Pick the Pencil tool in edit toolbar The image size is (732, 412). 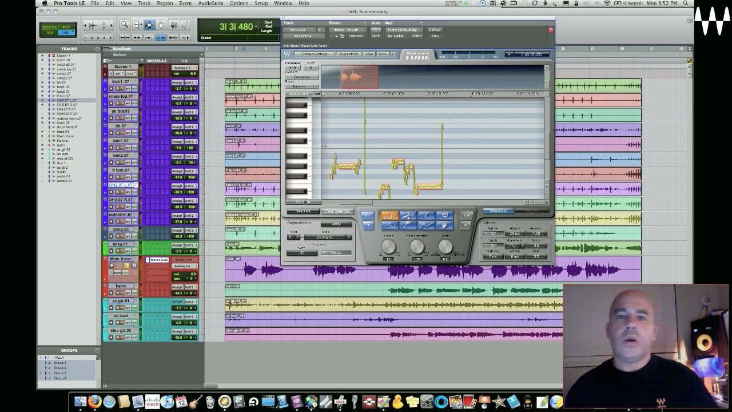click(x=186, y=25)
